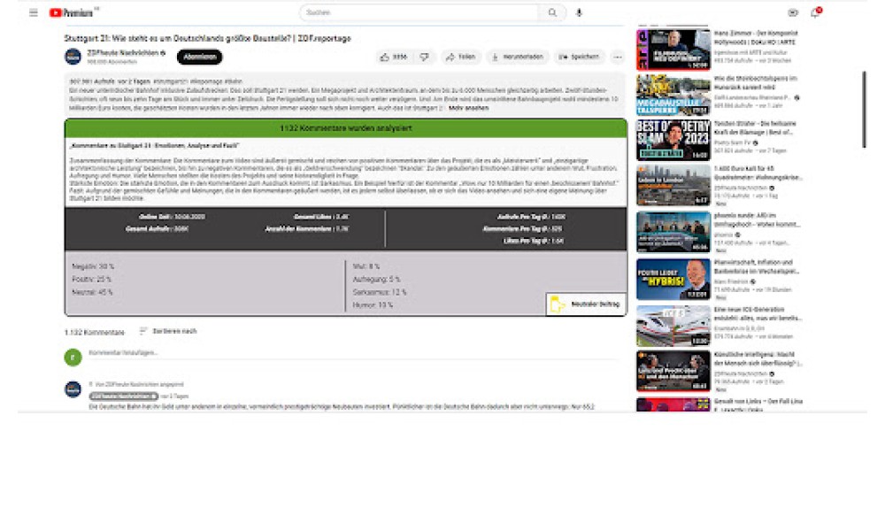
Task: Click the 'Humor: 10 %' emotion value
Action: click(x=373, y=305)
